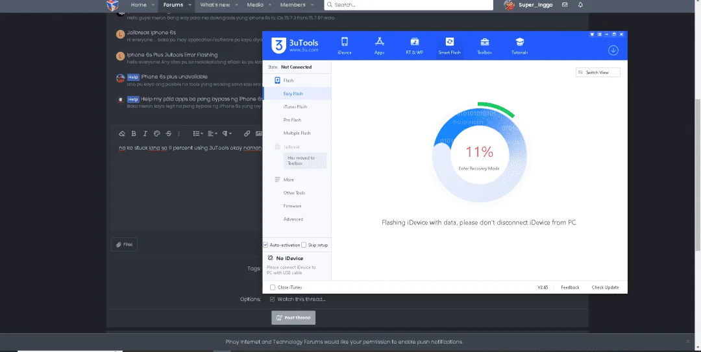Click Check Update in 3uTools footer
Image resolution: width=701 pixels, height=352 pixels.
click(606, 287)
